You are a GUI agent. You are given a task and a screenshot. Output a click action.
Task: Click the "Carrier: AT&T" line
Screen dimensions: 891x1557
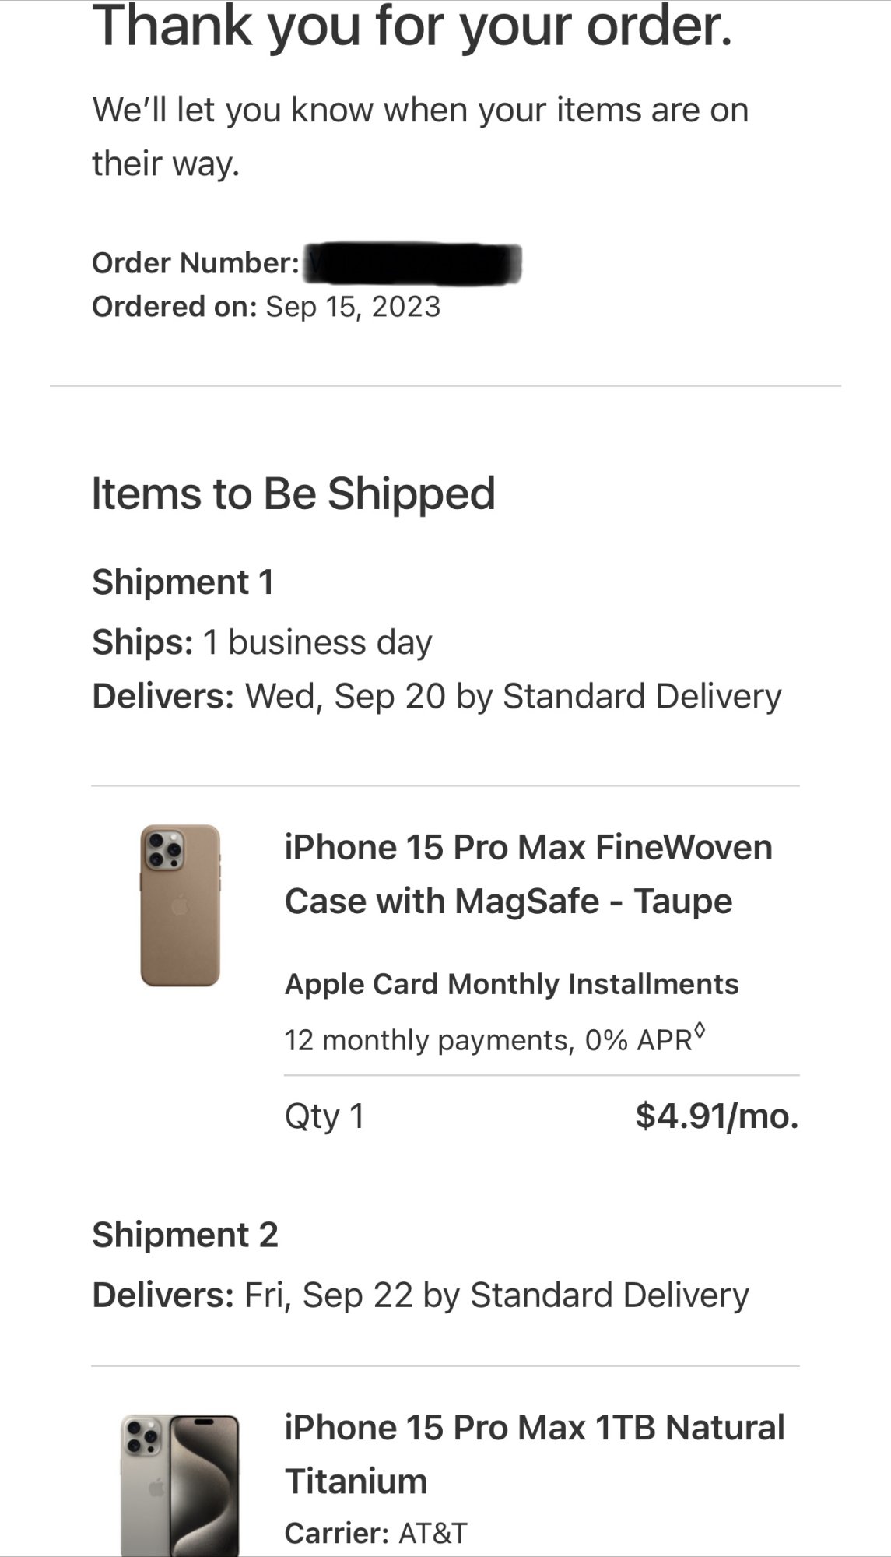(x=376, y=1533)
